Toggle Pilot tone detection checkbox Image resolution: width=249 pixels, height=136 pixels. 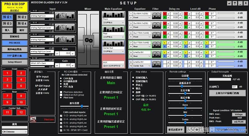(61, 92)
